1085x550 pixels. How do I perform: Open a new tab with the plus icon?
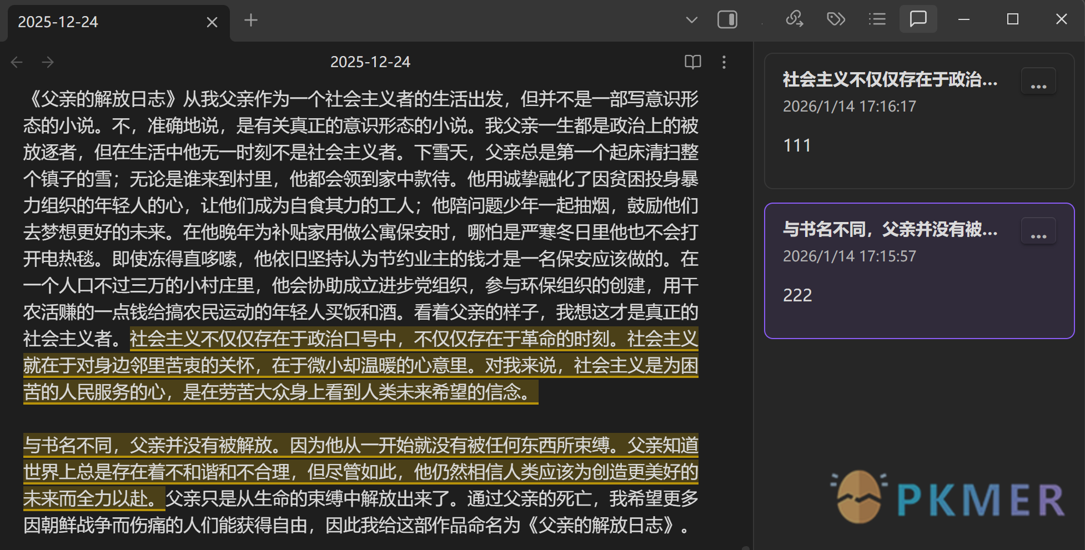(250, 20)
